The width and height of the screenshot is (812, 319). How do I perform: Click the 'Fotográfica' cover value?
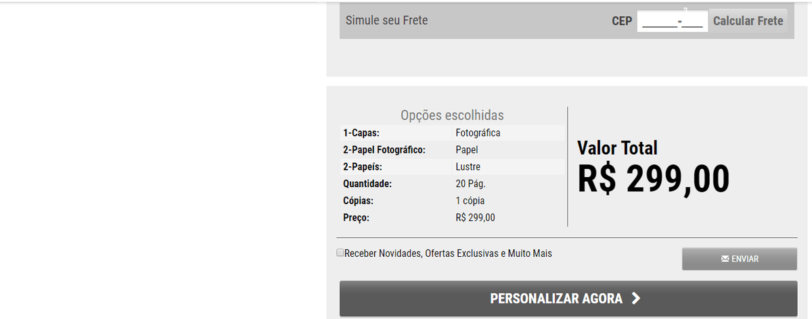(x=478, y=133)
